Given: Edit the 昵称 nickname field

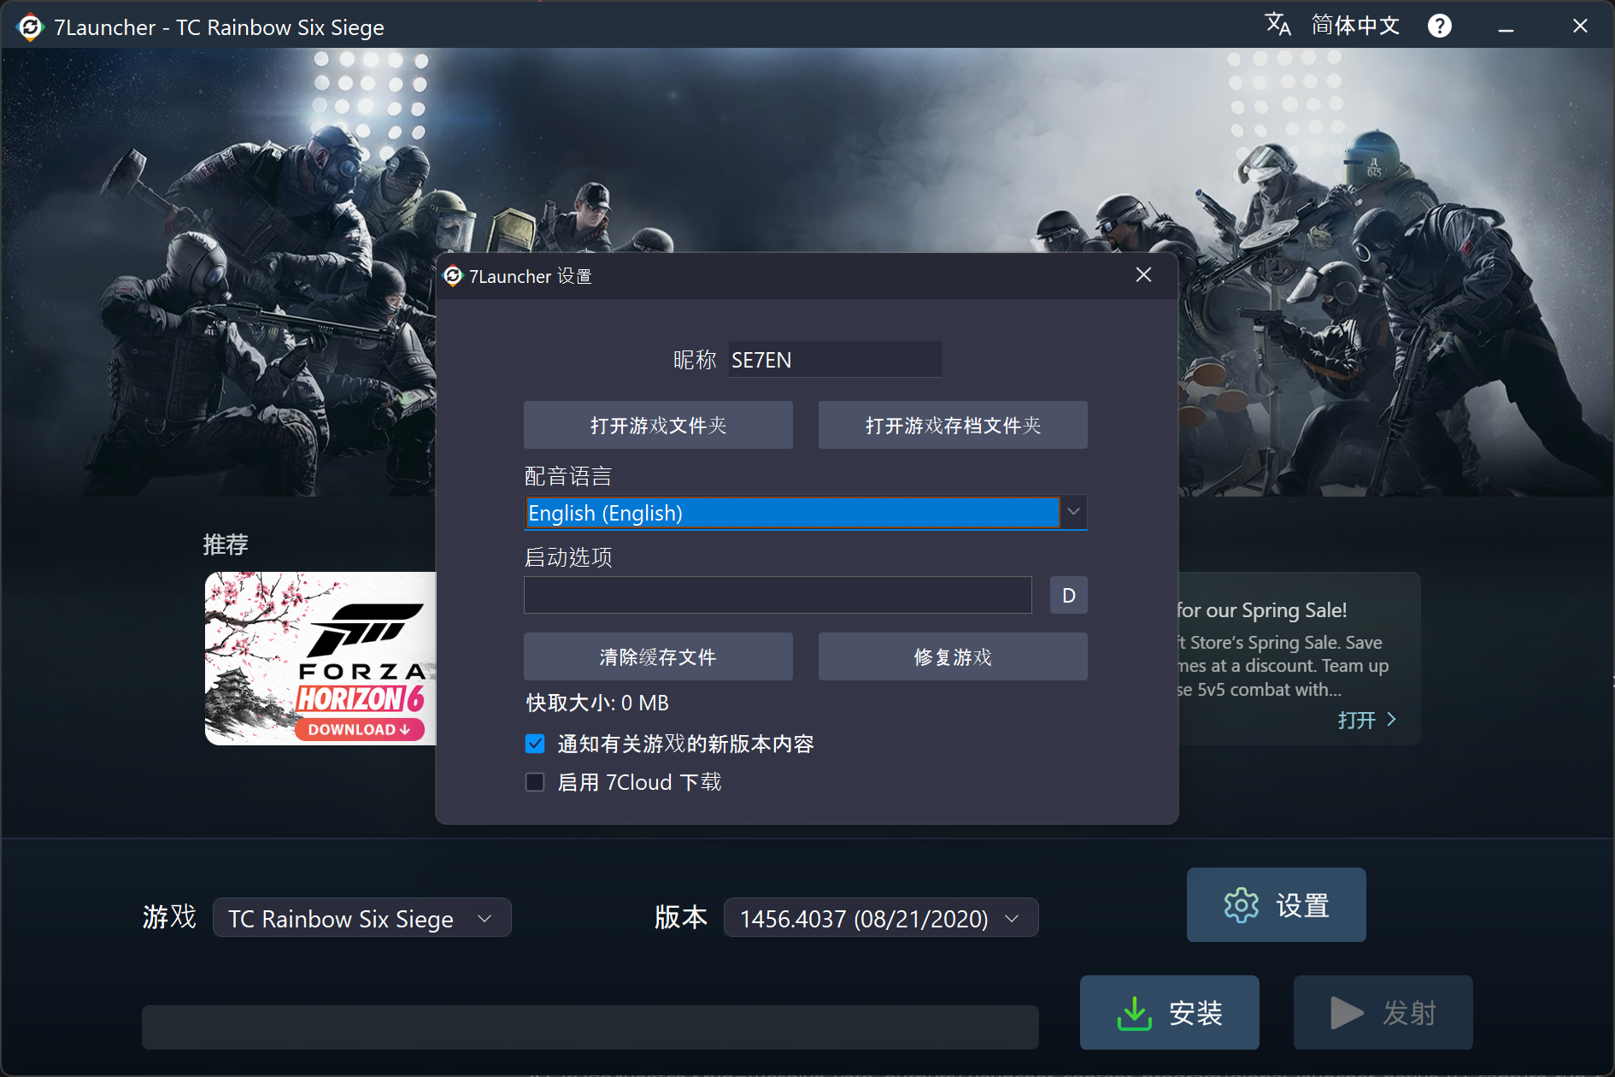Looking at the screenshot, I should [835, 360].
